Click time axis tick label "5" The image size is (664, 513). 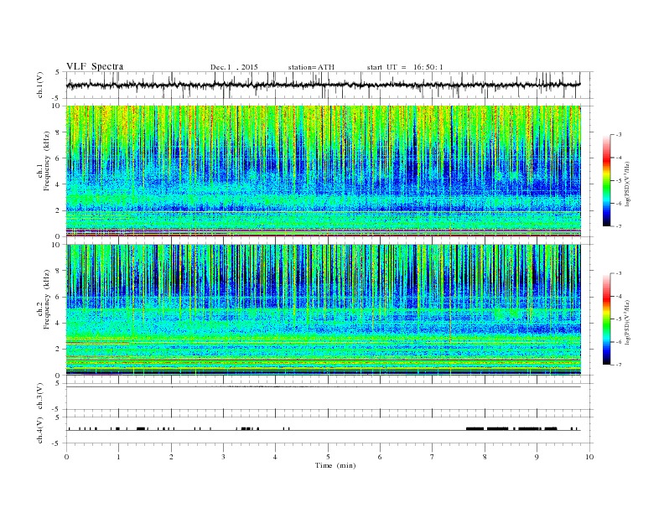[x=328, y=457]
